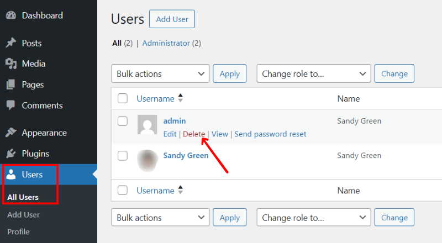Open the admin username link

[175, 120]
